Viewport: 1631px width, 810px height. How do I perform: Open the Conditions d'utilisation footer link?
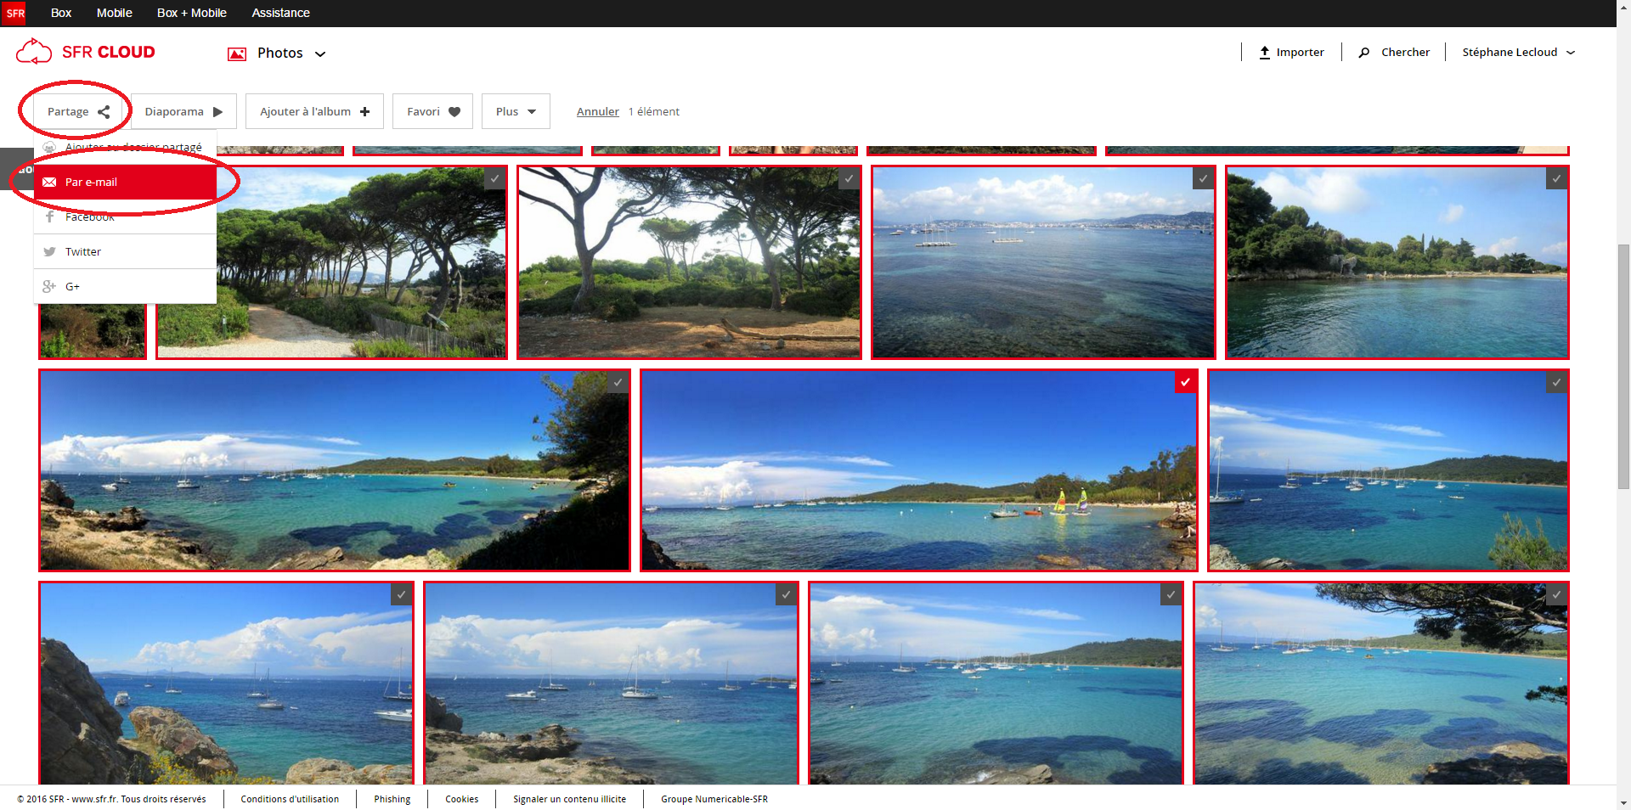(290, 799)
